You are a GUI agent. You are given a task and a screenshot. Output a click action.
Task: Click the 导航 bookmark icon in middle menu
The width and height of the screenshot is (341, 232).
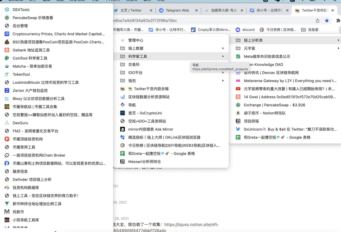[122, 105]
